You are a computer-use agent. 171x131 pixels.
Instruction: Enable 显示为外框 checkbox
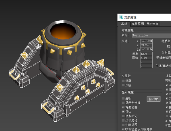tap(123, 103)
